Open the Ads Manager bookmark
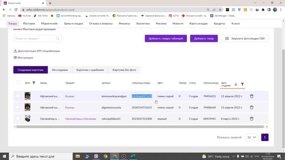Screen dimensions: 285x160 (x=223, y=16)
